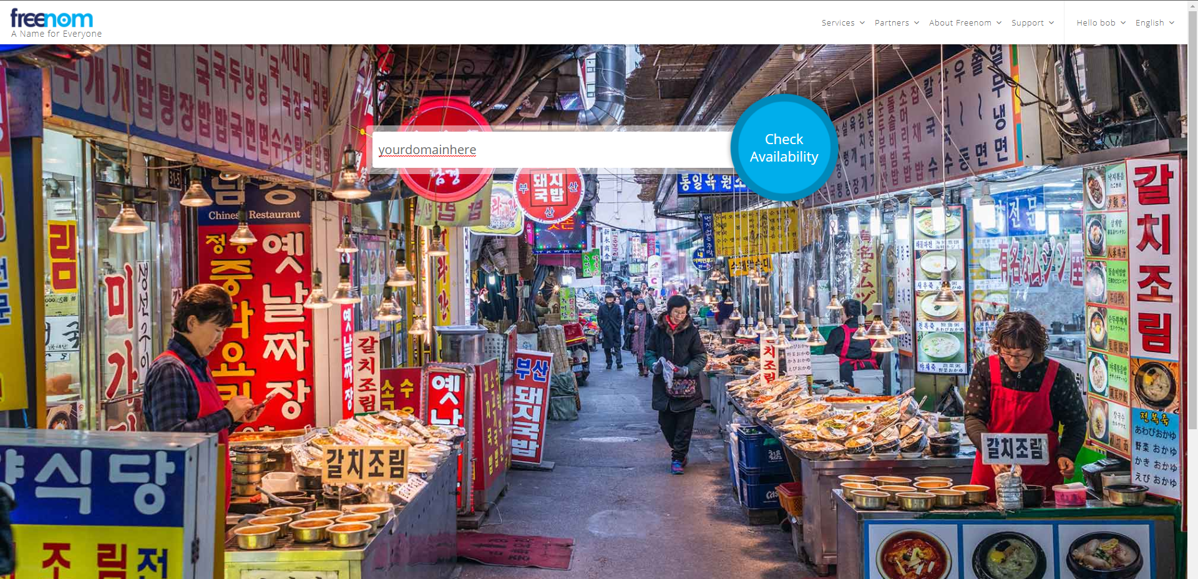This screenshot has width=1198, height=579.
Task: Click the Freenom logo
Action: 52,19
